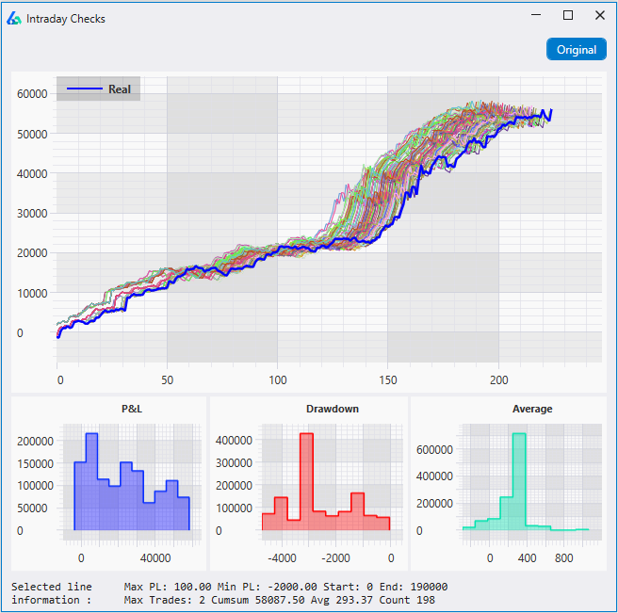Select the Drawdown histogram title

332,409
